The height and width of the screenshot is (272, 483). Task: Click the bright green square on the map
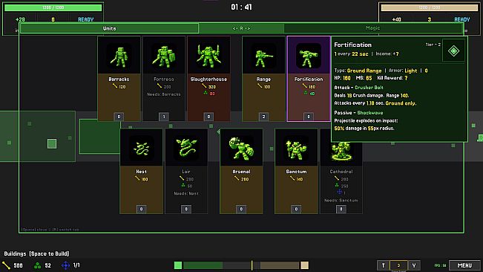52,143
